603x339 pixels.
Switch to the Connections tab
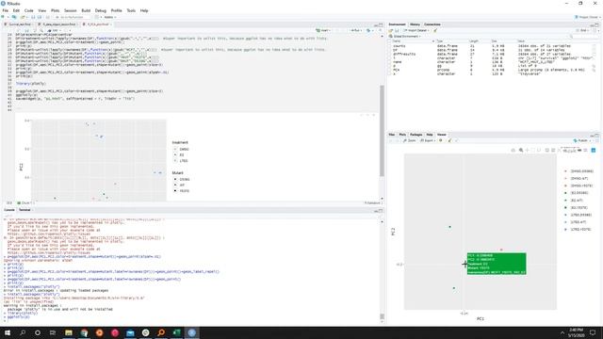[432, 24]
